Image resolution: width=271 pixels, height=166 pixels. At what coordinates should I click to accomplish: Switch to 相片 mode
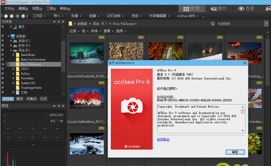tap(219, 9)
